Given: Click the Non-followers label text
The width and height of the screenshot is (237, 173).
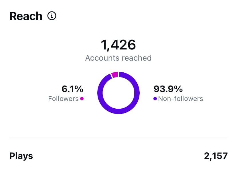Looking at the screenshot, I should [181, 99].
